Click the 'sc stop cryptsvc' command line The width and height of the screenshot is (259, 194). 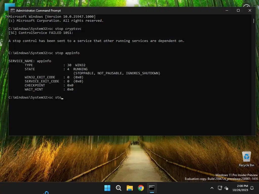coord(45,29)
